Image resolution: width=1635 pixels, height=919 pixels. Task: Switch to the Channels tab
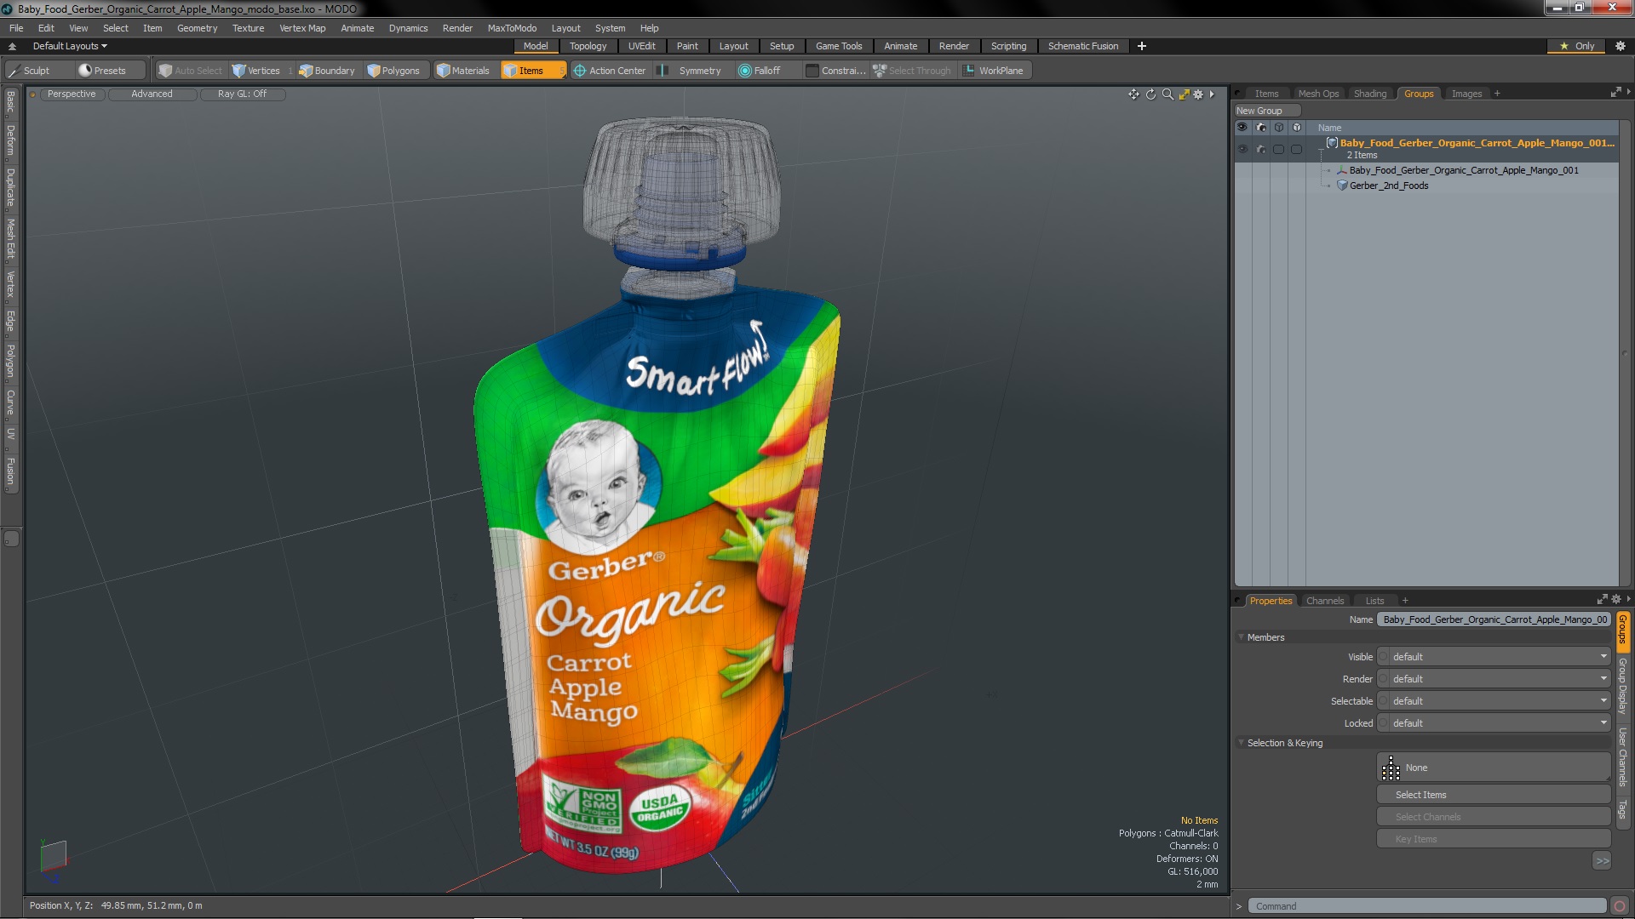click(1325, 601)
